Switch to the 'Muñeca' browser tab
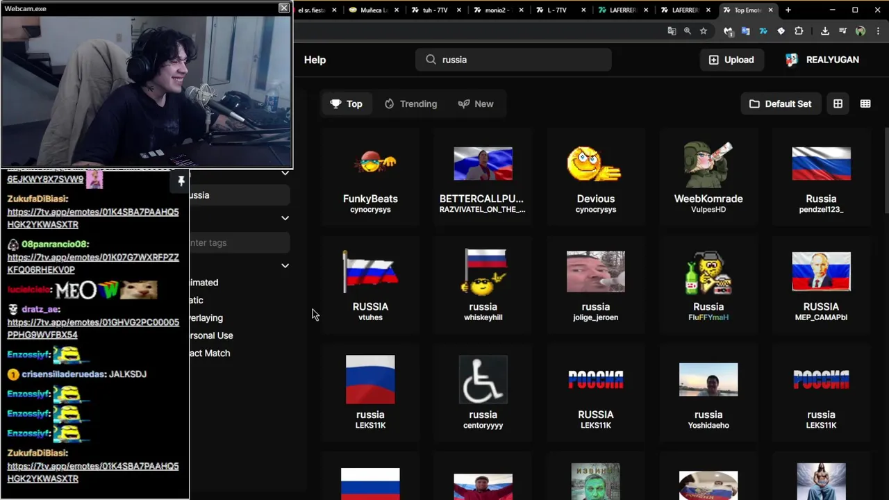Viewport: 889px width, 500px height. click(x=375, y=10)
